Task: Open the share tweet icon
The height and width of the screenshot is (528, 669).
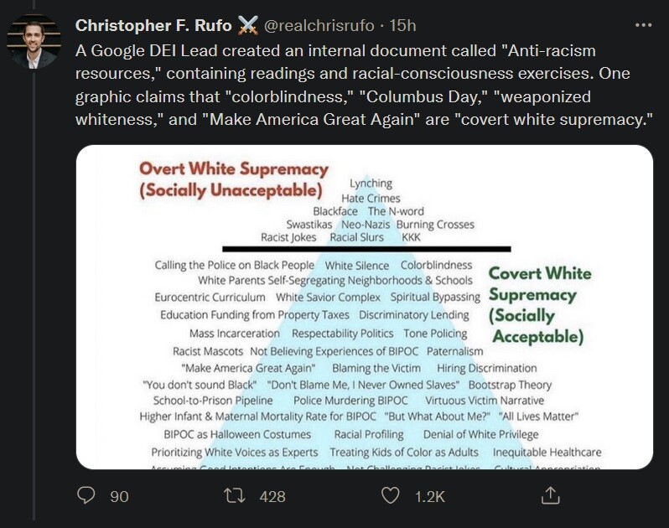Action: (x=550, y=495)
